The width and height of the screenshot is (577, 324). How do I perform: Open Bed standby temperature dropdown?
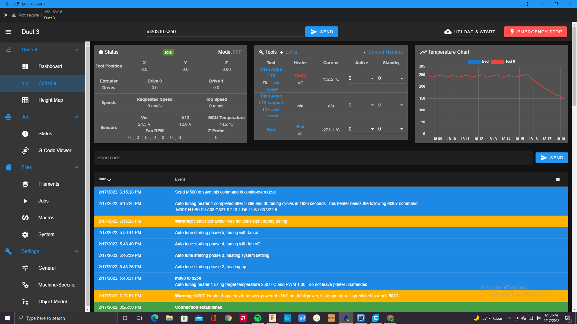tap(402, 129)
